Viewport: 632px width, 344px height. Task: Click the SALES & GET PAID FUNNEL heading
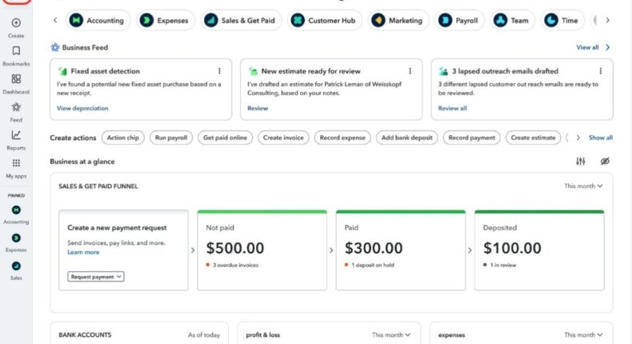coord(98,186)
